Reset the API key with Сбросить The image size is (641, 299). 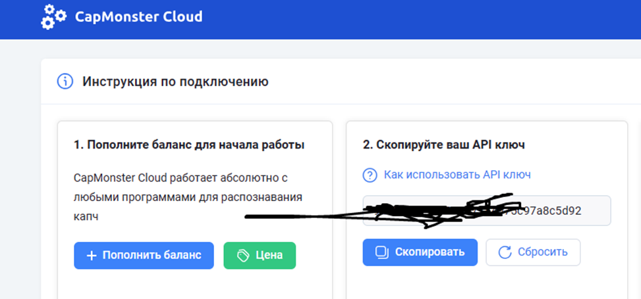tap(533, 252)
